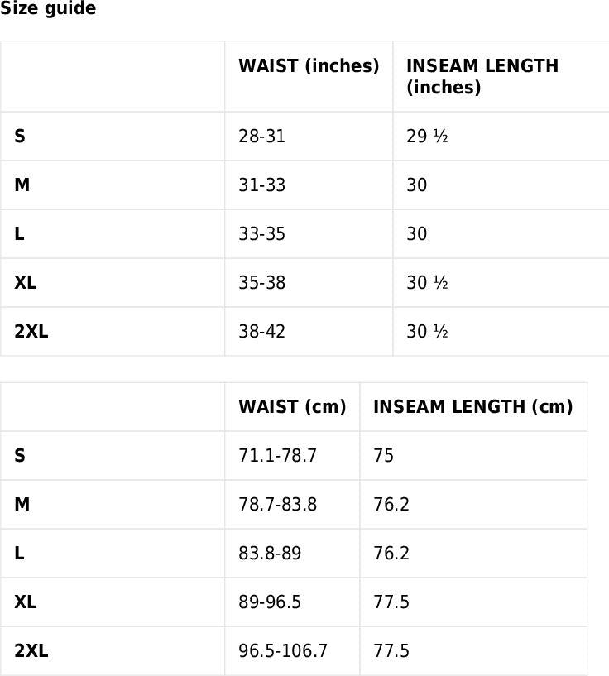Select the 96.5-106.7 waist value
The image size is (609, 676).
tap(283, 651)
